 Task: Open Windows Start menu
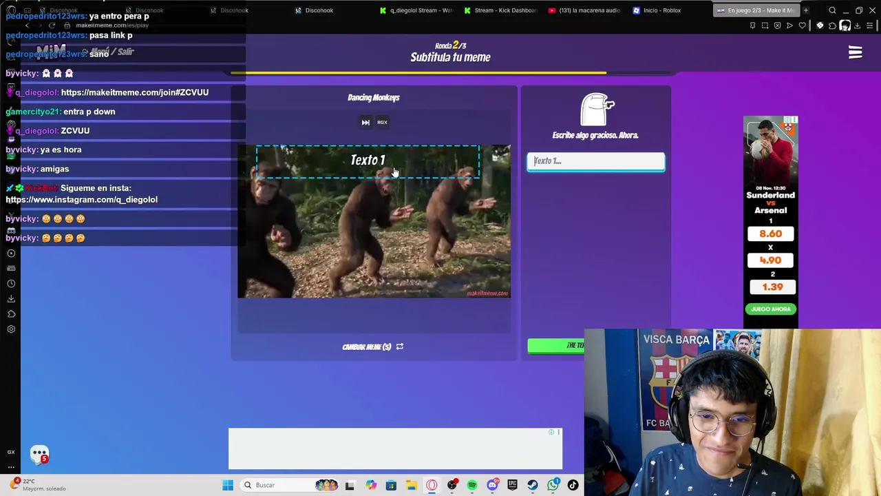pos(228,485)
